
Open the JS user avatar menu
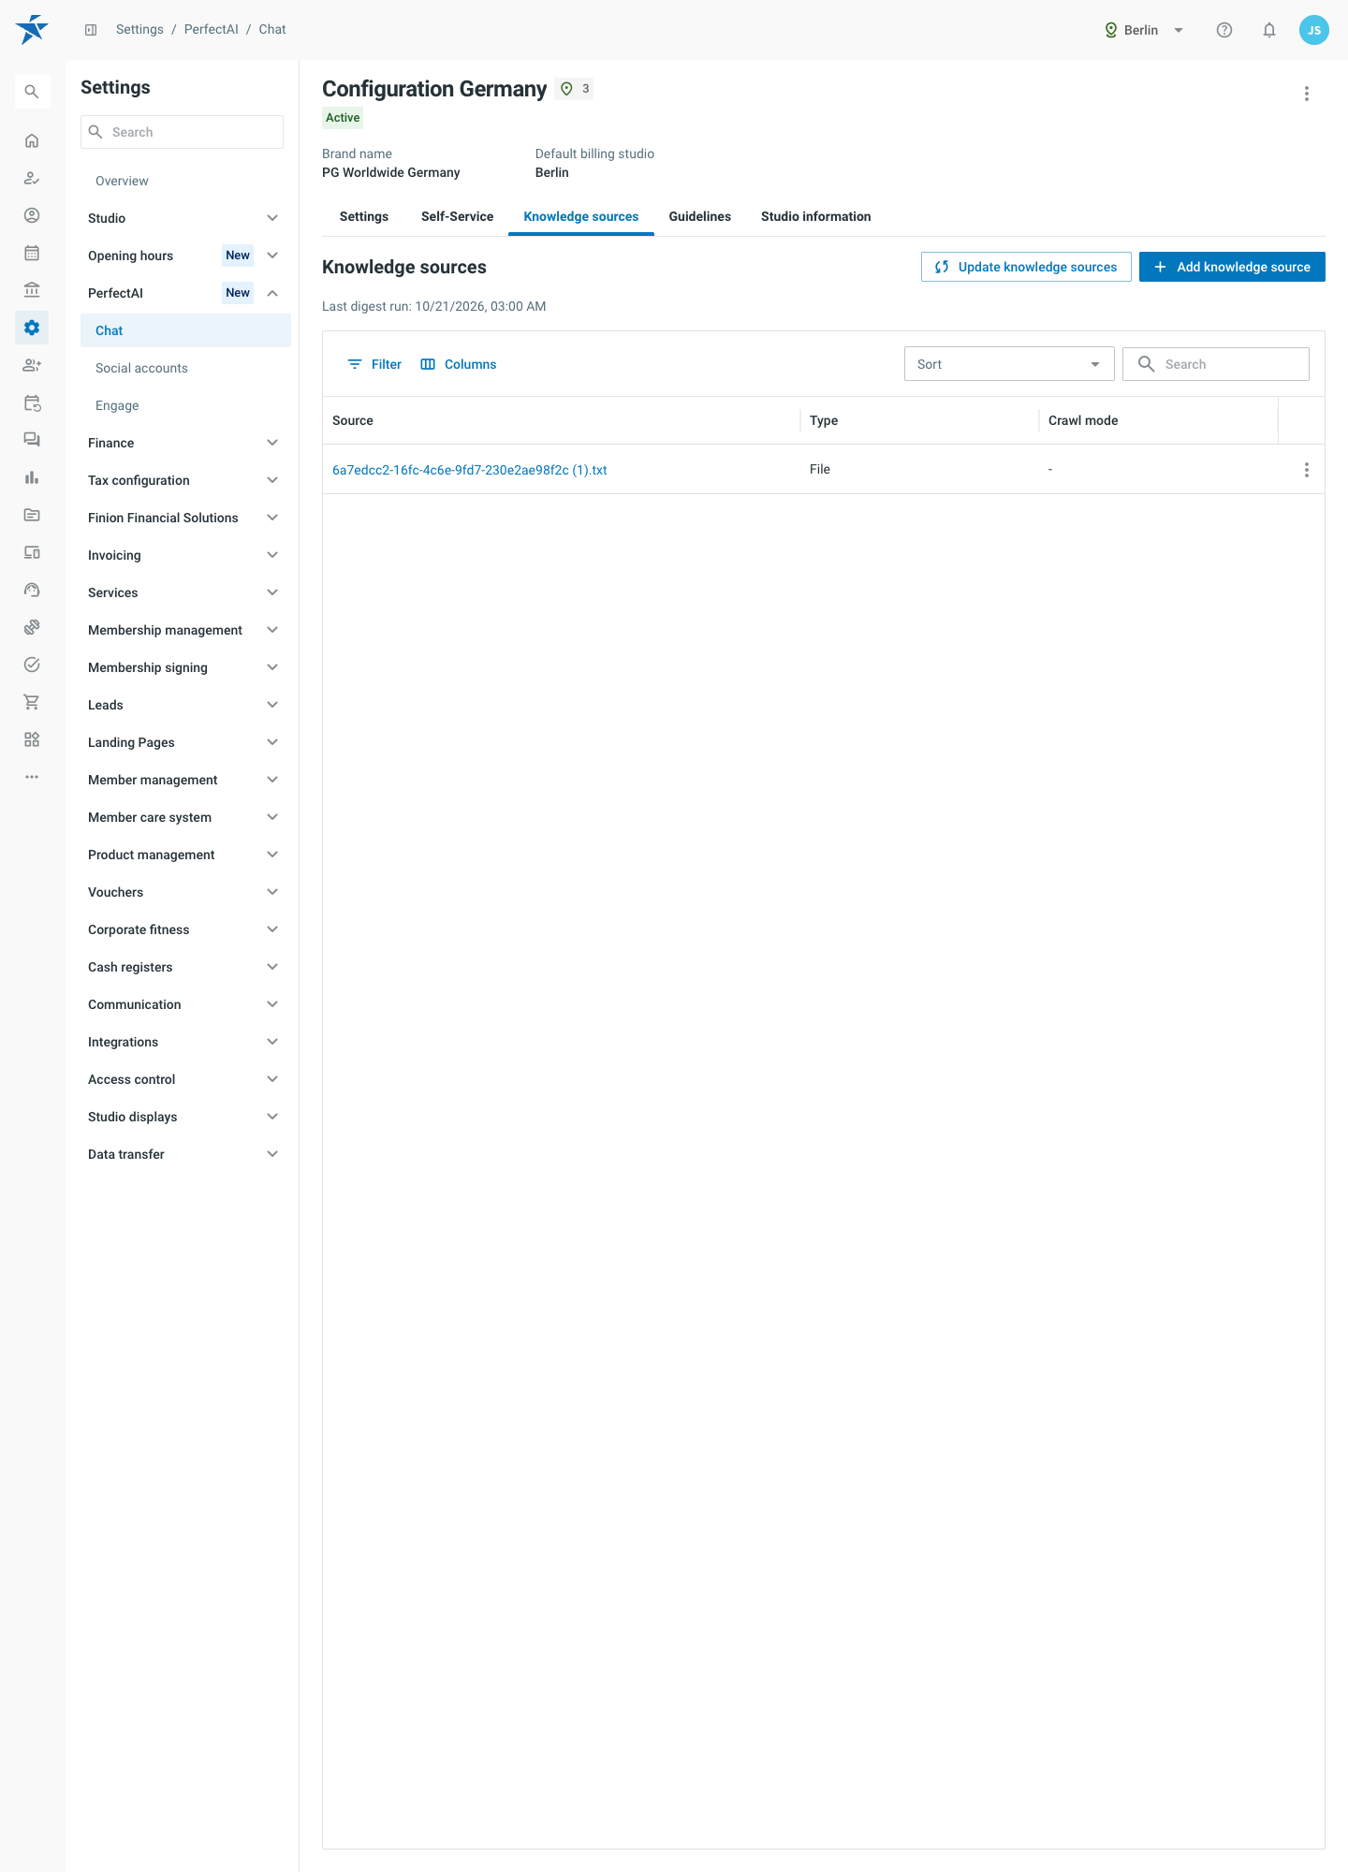coord(1314,30)
